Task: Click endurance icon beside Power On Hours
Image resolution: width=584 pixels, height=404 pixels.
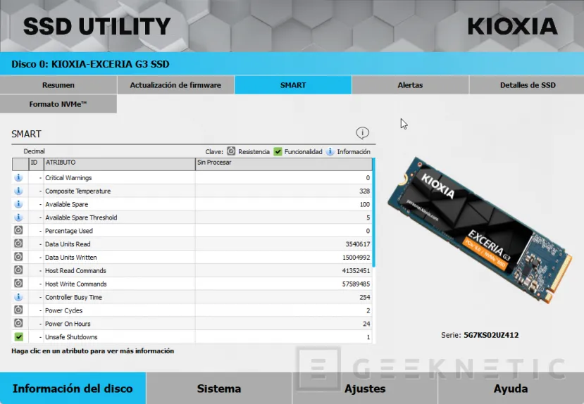Action: point(18,323)
